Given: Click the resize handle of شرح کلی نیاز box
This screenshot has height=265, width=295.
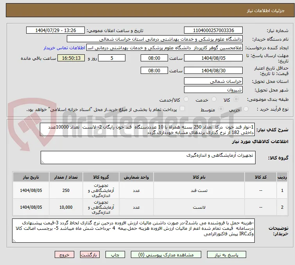Looking at the screenshot, I should tap(42, 134).
